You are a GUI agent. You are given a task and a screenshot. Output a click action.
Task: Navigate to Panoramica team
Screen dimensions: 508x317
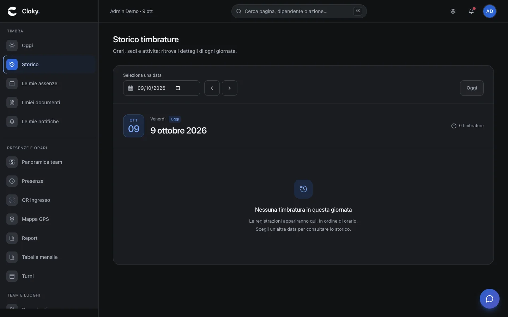click(49, 162)
